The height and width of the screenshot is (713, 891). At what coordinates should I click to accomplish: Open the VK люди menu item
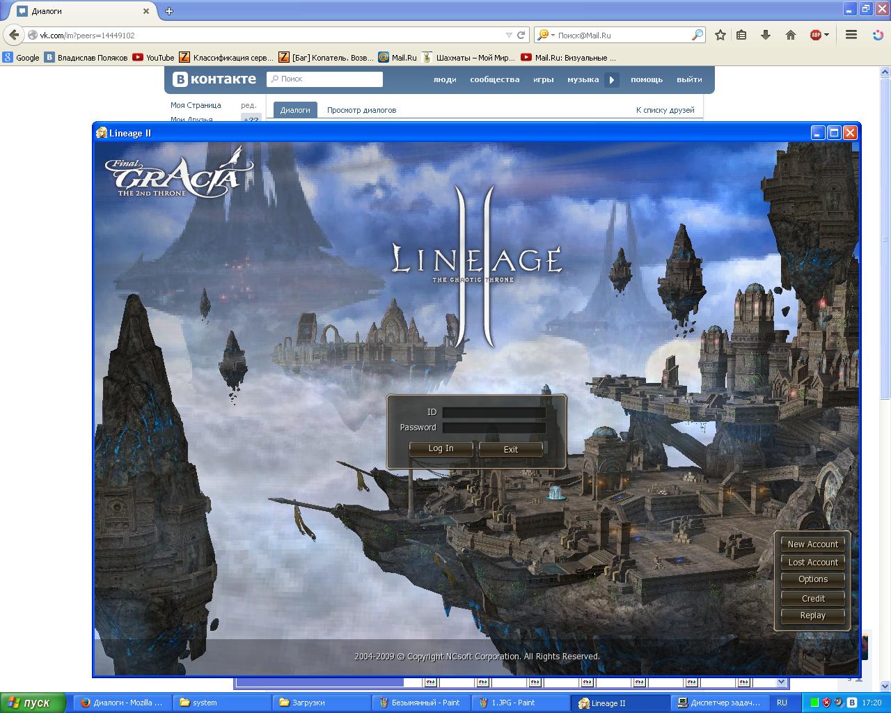pyautogui.click(x=445, y=79)
